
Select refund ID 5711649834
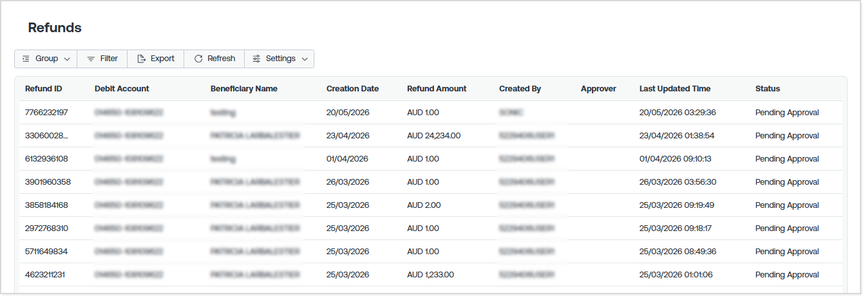[46, 252]
